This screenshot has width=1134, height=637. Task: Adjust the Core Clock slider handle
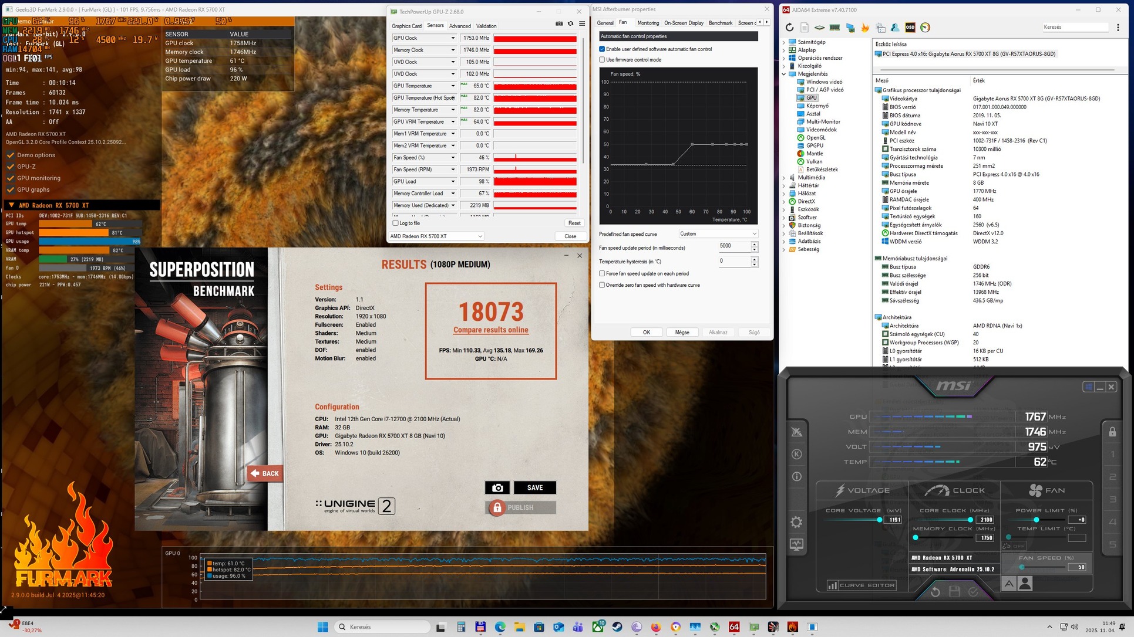point(970,520)
